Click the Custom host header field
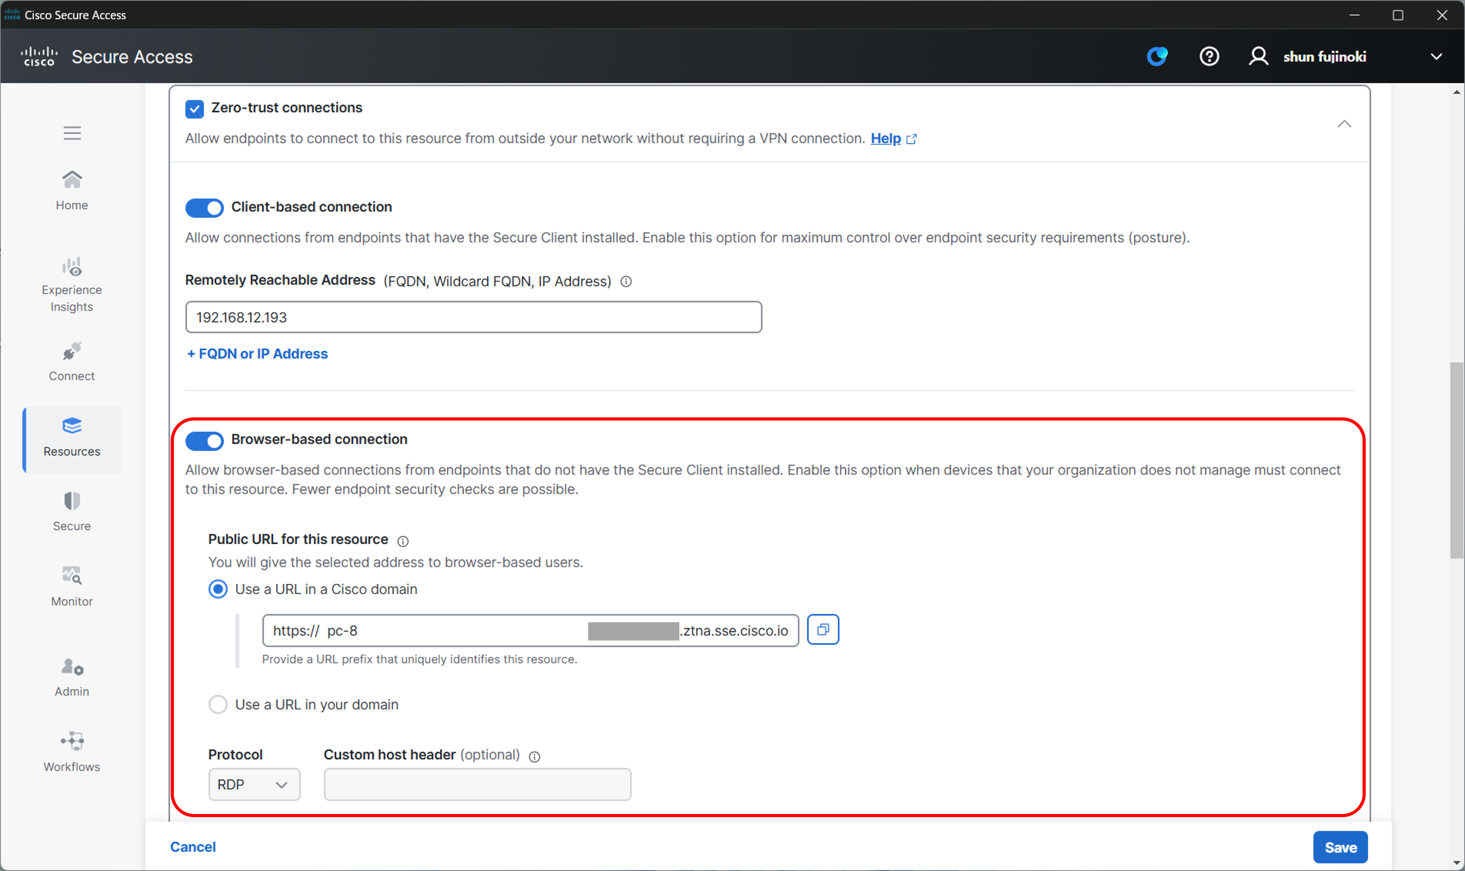 tap(477, 784)
